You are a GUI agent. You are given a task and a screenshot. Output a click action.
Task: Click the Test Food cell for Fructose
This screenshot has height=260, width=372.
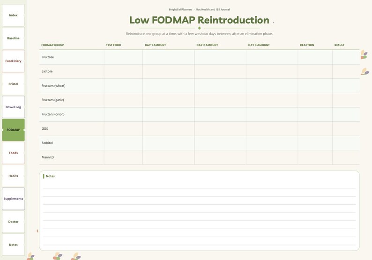pos(123,57)
